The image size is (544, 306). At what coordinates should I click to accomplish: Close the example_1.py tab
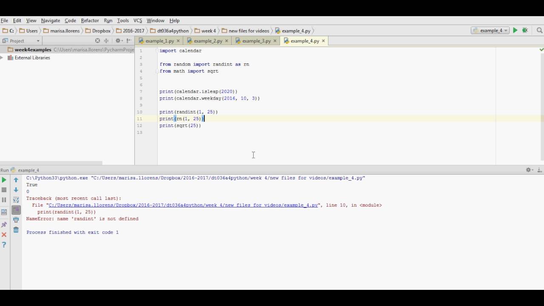[178, 41]
